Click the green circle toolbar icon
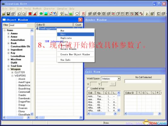The image size is (168, 126). tap(41, 14)
